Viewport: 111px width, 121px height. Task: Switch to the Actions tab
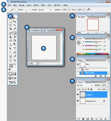(88, 60)
